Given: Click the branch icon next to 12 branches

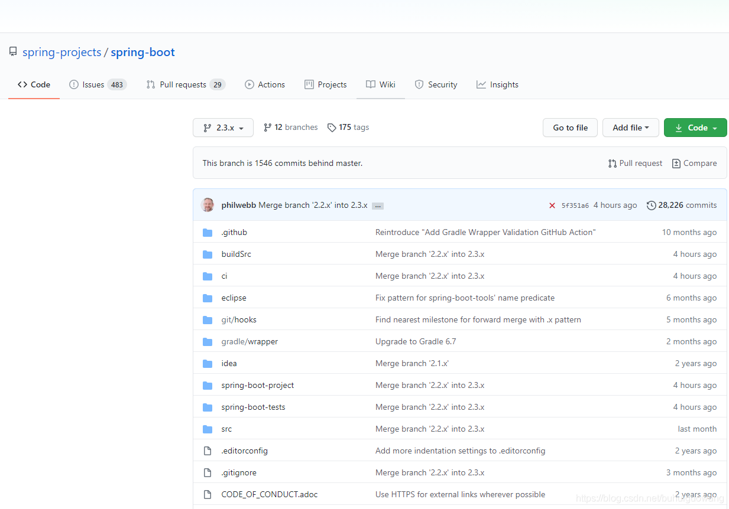Looking at the screenshot, I should (267, 127).
